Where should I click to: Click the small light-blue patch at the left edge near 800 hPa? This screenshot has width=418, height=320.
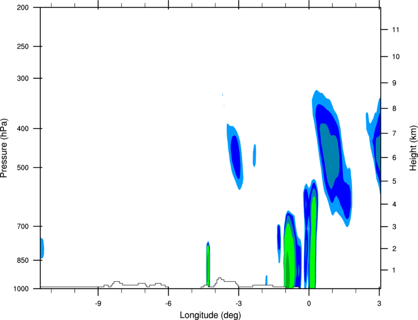pyautogui.click(x=42, y=248)
